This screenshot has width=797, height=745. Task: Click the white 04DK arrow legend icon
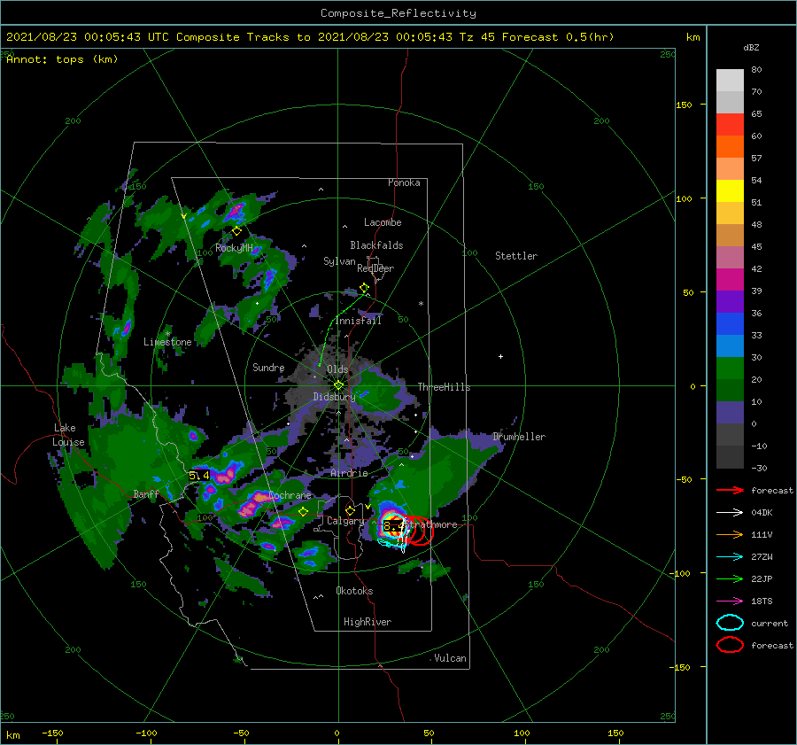pyautogui.click(x=730, y=513)
